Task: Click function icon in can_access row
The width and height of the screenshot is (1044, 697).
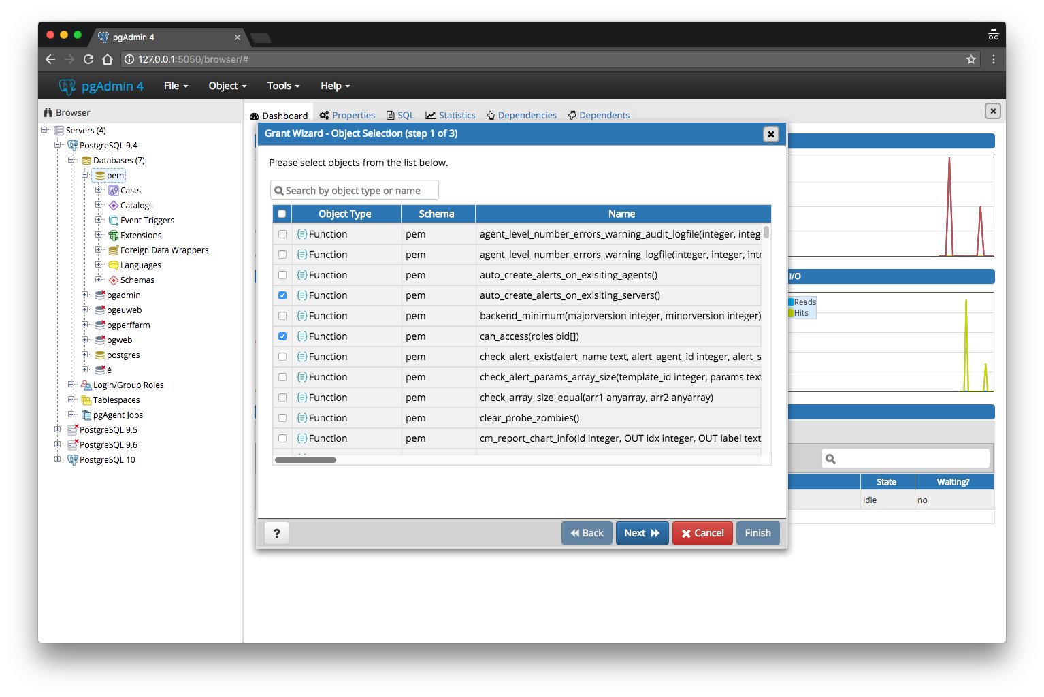Action: click(302, 336)
